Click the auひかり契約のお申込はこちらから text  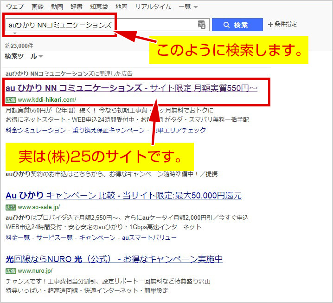111,174
